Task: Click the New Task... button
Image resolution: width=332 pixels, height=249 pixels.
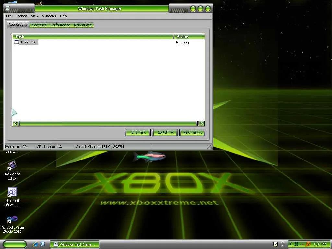Action: pyautogui.click(x=192, y=132)
